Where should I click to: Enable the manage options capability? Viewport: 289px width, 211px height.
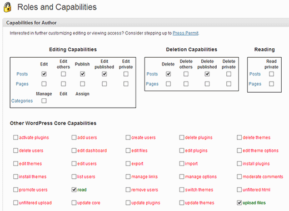pyautogui.click(x=182, y=177)
